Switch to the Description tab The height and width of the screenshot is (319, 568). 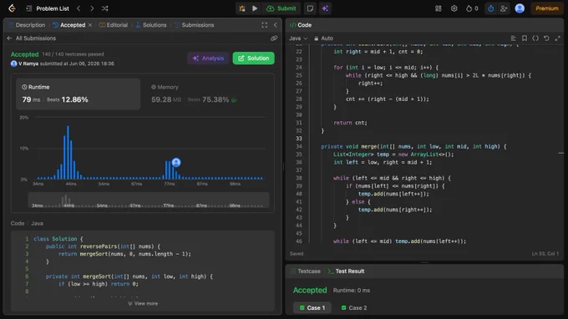[27, 25]
